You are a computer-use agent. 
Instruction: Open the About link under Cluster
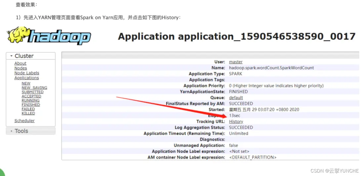(20, 63)
